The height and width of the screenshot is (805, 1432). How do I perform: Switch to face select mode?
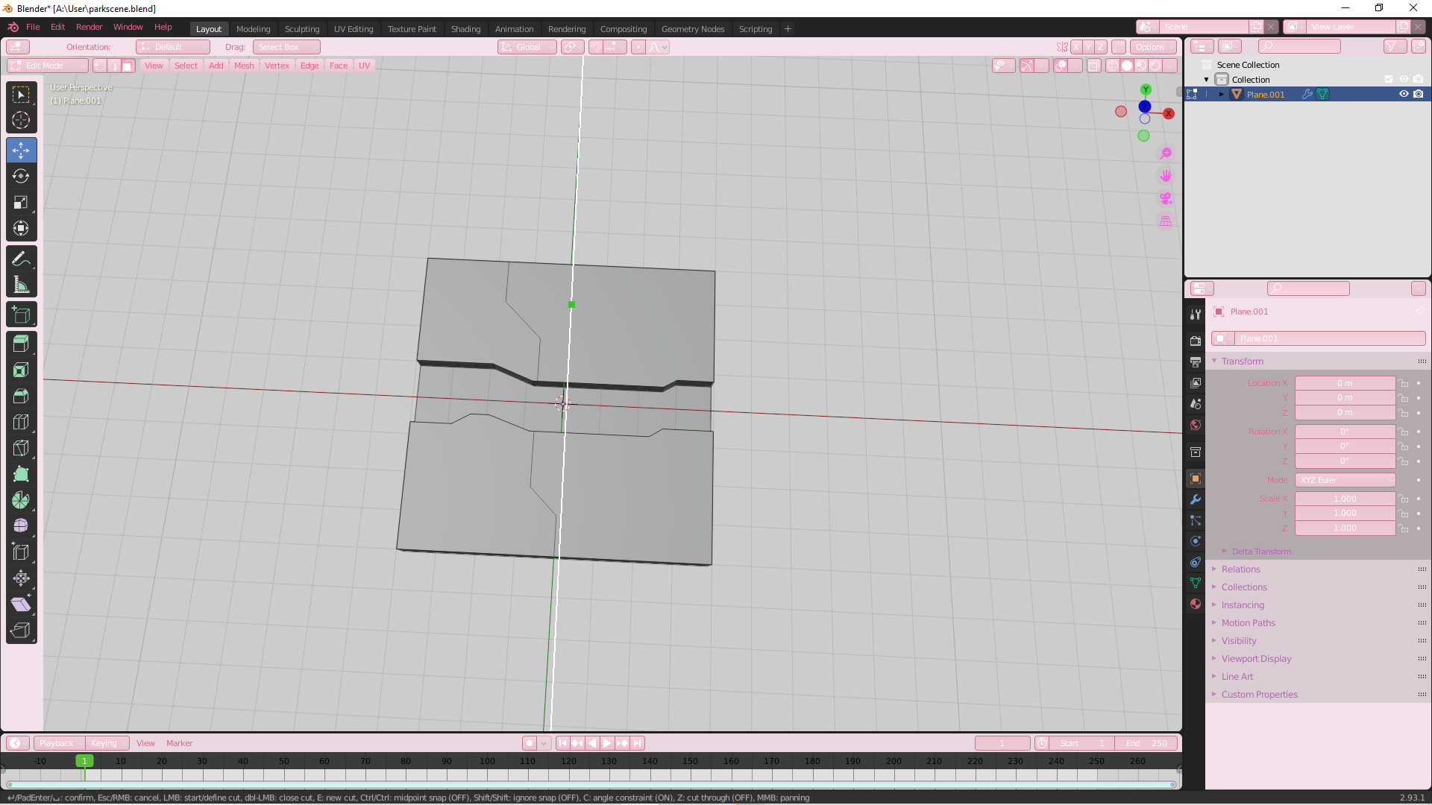pyautogui.click(x=128, y=66)
